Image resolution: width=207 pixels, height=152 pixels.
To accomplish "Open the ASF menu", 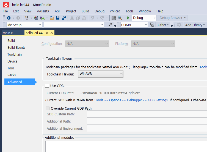I will (x=57, y=11).
